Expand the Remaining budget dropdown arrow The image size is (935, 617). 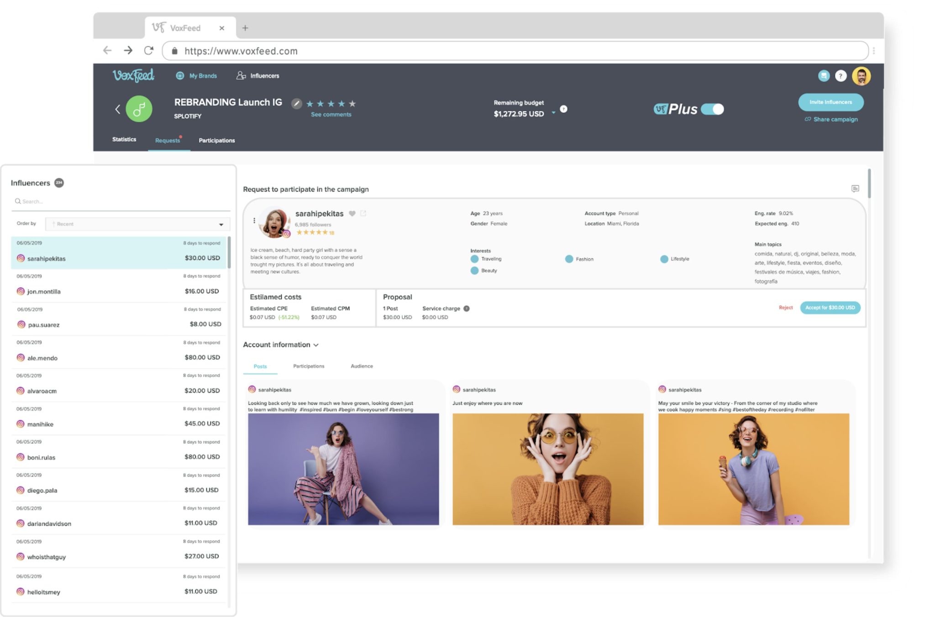tap(554, 114)
